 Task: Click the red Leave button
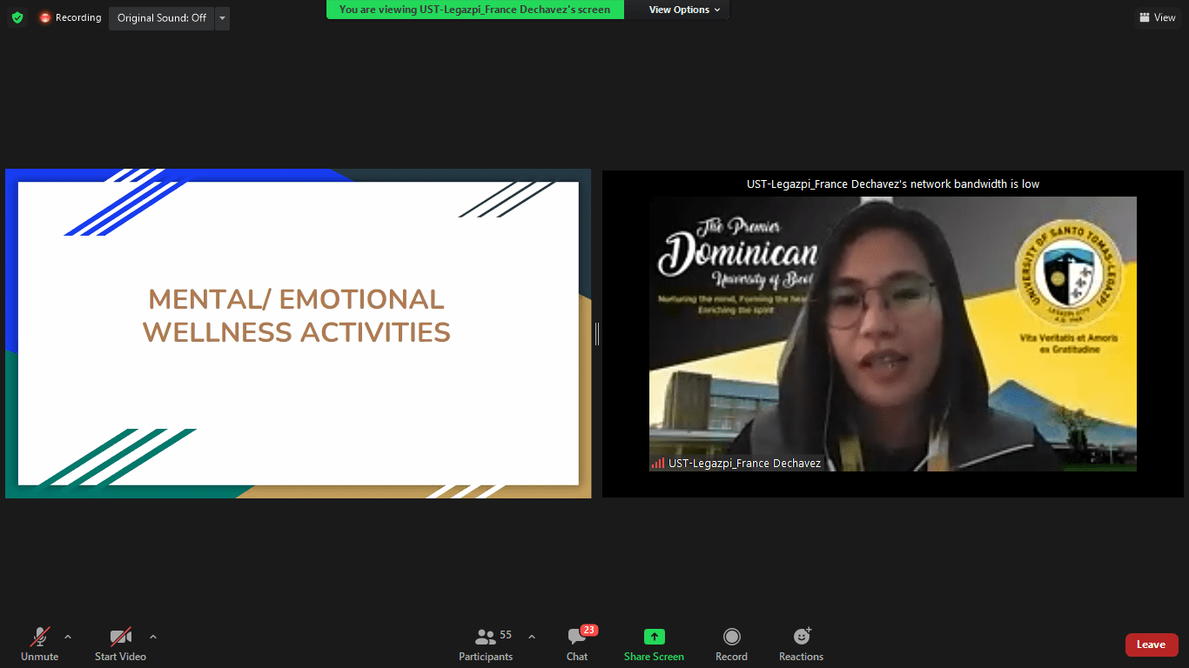[x=1151, y=645]
